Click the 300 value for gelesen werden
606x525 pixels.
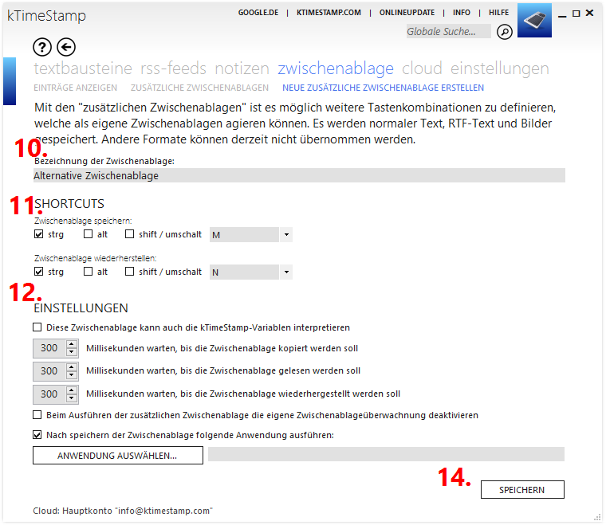pos(49,371)
